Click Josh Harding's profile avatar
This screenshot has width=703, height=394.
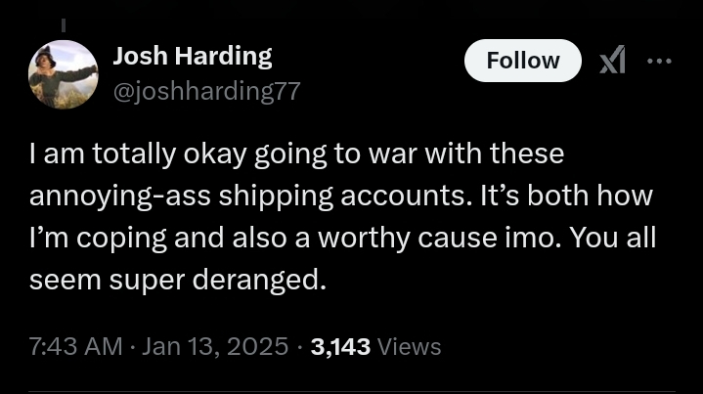[x=63, y=74]
